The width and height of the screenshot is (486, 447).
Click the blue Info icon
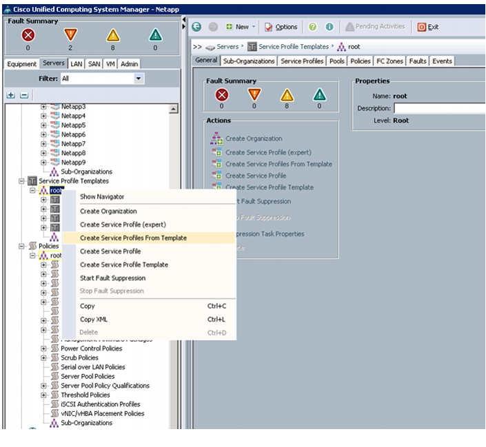[x=329, y=27]
